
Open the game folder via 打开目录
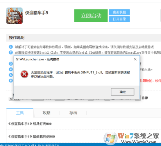(119, 19)
